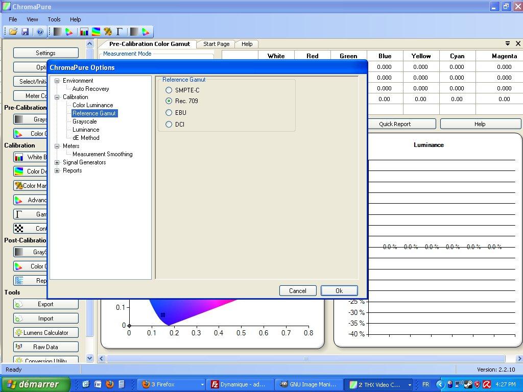Expand hidden tray icons arrow
The height and width of the screenshot is (392, 523).
coord(440,384)
